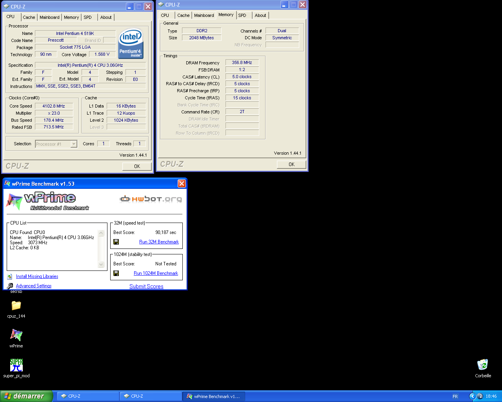Click the memory Size value 2048 MBytes

[202, 38]
